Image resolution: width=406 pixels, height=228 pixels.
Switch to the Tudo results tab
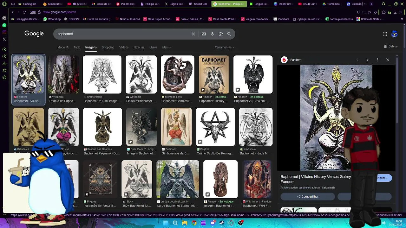click(x=77, y=47)
